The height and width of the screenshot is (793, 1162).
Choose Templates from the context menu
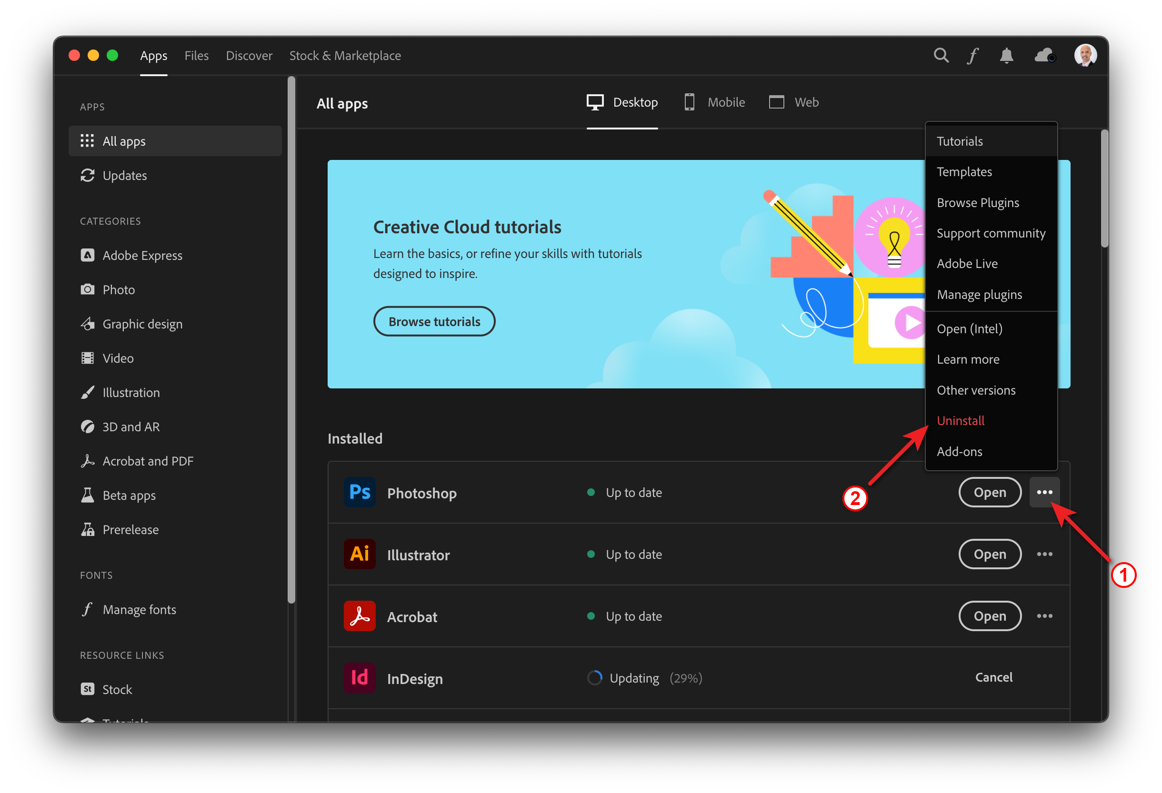pos(991,172)
